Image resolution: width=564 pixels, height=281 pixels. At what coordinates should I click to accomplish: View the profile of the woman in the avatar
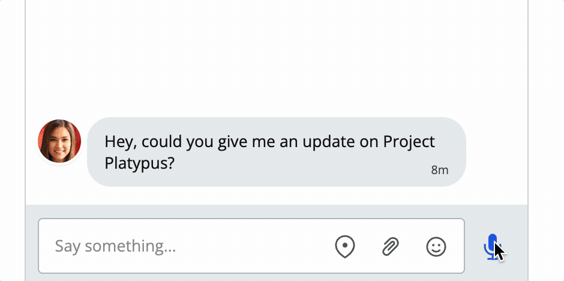click(59, 141)
